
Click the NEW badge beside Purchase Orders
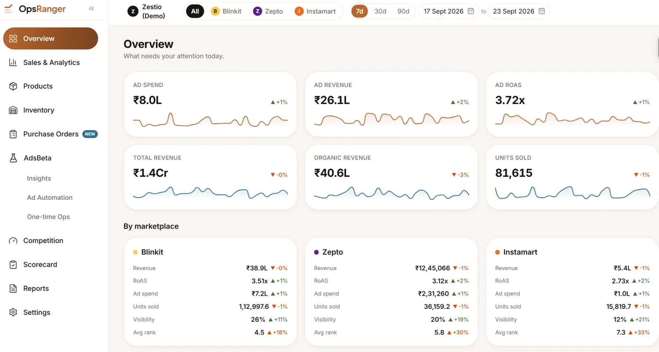(x=90, y=134)
